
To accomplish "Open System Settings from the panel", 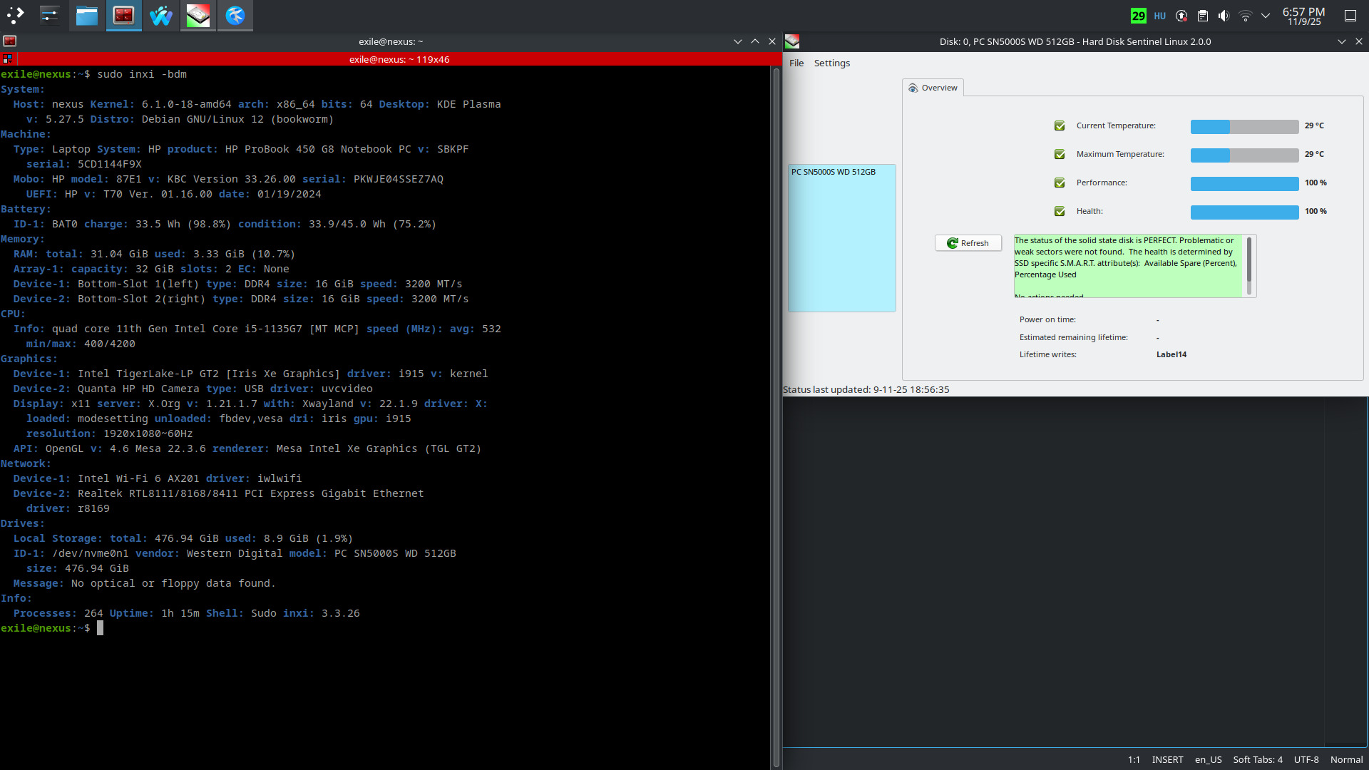I will [x=49, y=15].
